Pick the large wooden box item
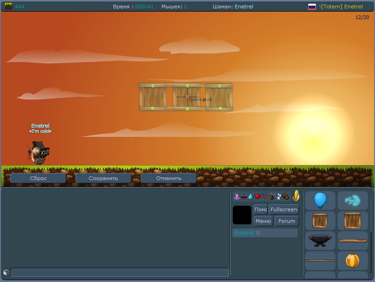 coord(353,221)
